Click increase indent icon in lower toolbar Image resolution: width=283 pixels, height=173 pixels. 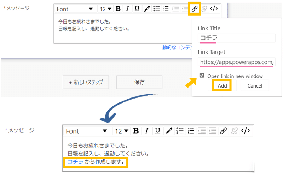point(202,131)
